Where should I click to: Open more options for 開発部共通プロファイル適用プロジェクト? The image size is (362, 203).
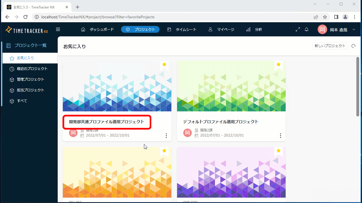pyautogui.click(x=166, y=136)
